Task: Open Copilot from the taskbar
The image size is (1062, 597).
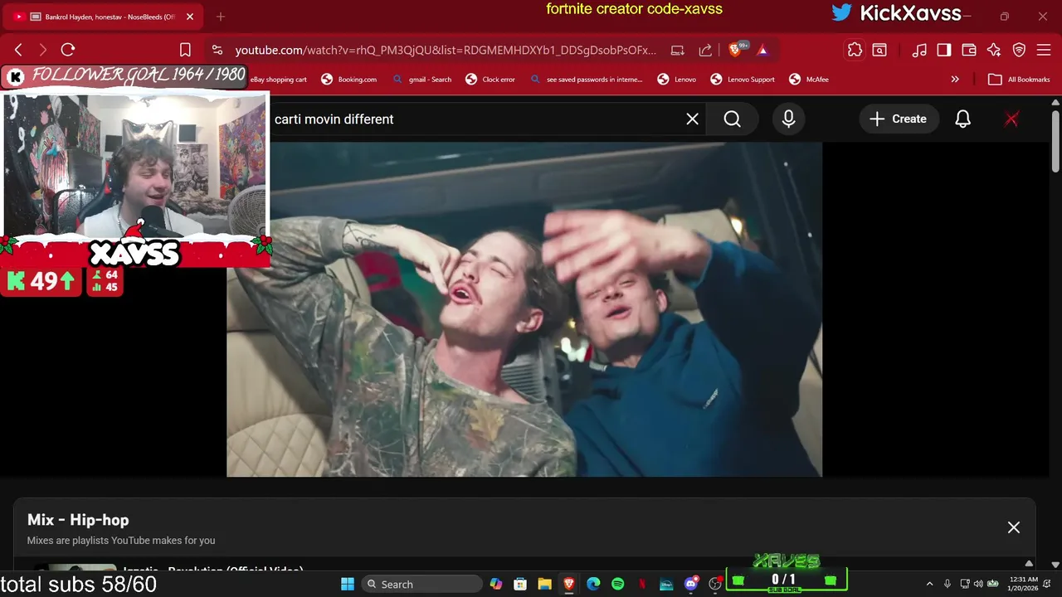Action: [495, 584]
